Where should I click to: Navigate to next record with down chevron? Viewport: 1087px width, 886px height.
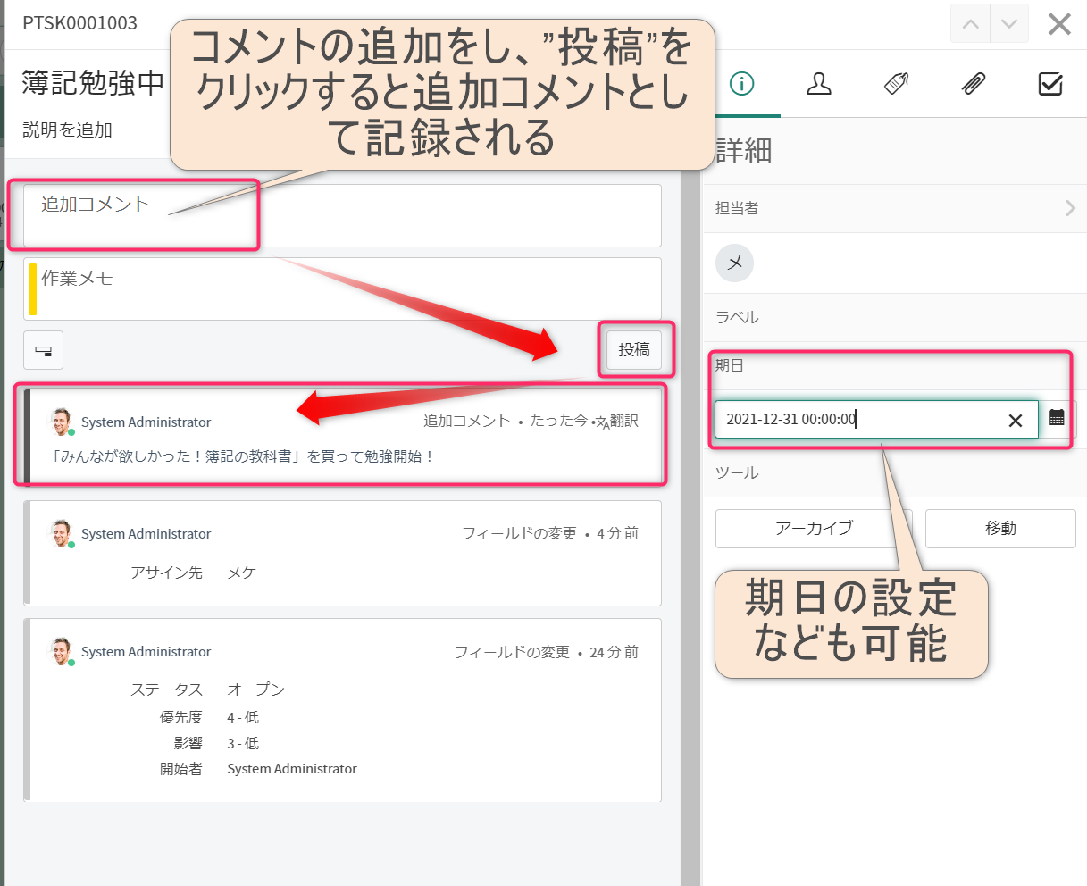(1008, 23)
